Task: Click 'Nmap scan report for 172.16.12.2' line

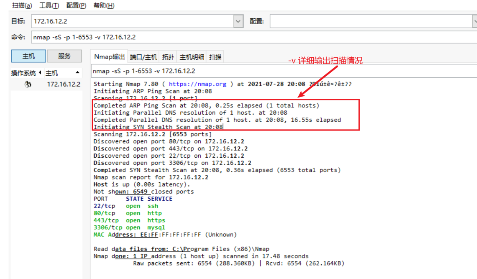Action: coord(151,177)
